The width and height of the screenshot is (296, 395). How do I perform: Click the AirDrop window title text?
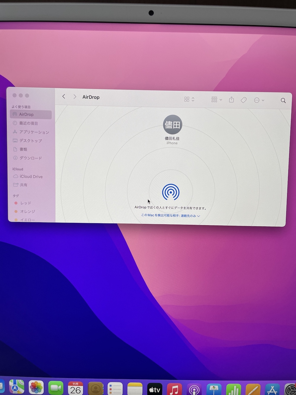[91, 97]
